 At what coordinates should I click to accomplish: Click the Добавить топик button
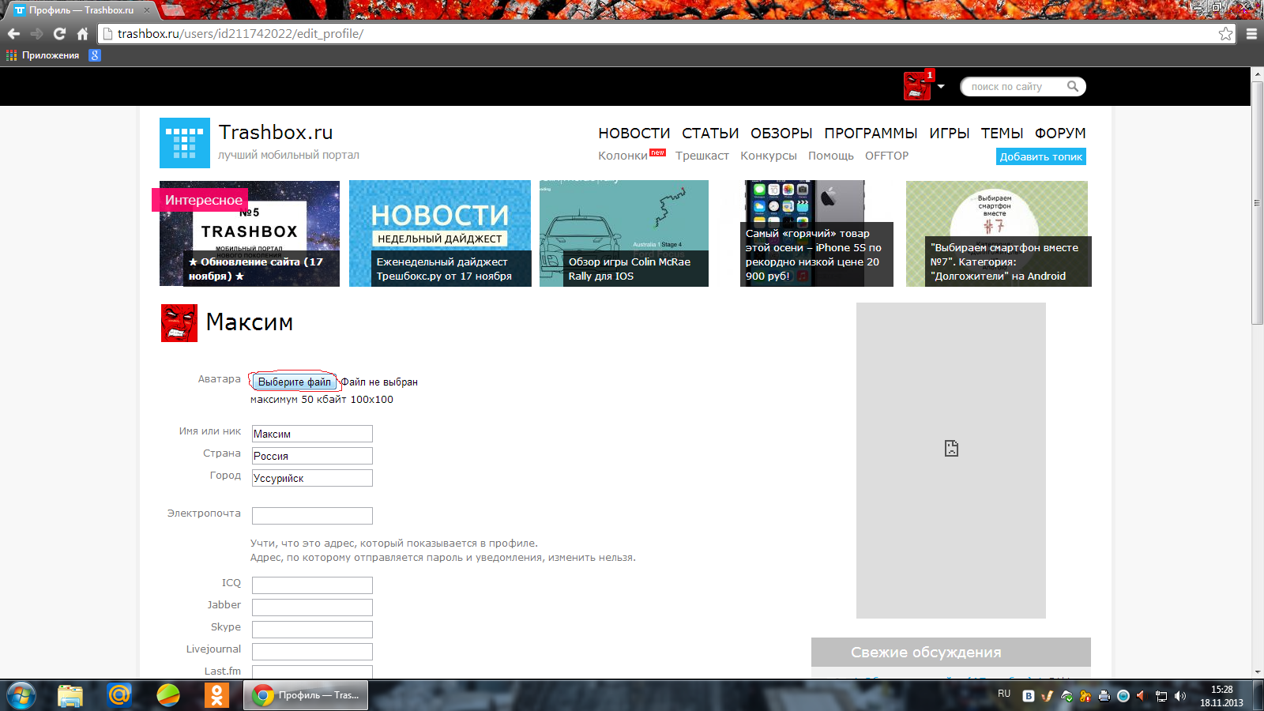1041,156
